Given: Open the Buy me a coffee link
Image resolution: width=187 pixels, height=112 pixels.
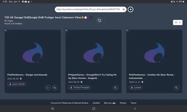Looking at the screenshot, I should (110, 103).
